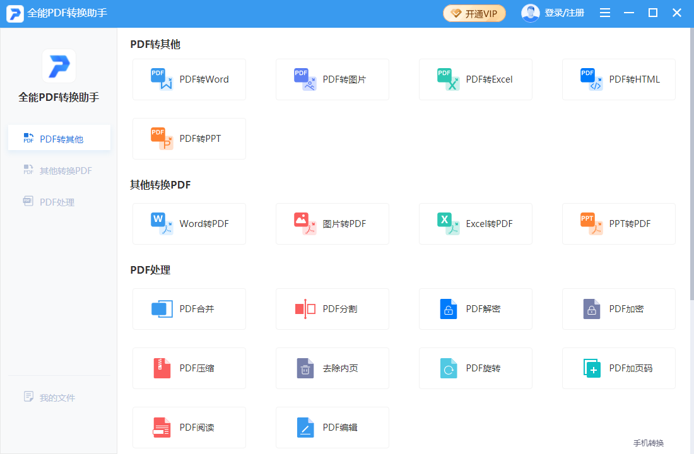Open the PDF处理 sidebar section
Screen dimensions: 694x454
59,203
